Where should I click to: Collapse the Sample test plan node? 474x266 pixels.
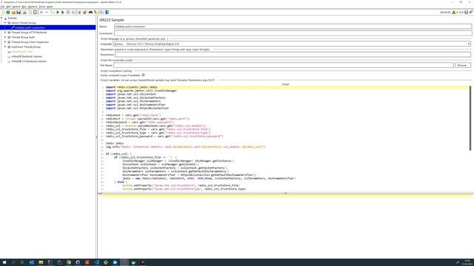tap(1, 18)
